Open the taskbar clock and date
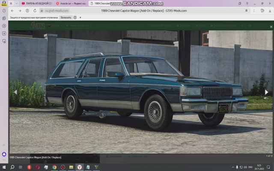This screenshot has height=171, width=274. tap(259, 167)
